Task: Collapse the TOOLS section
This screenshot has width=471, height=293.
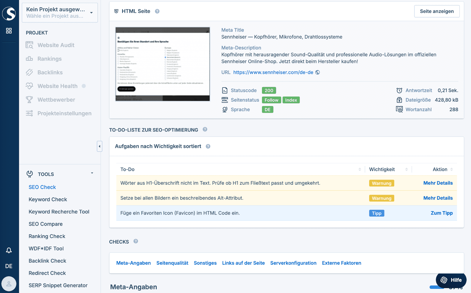Action: [92, 173]
